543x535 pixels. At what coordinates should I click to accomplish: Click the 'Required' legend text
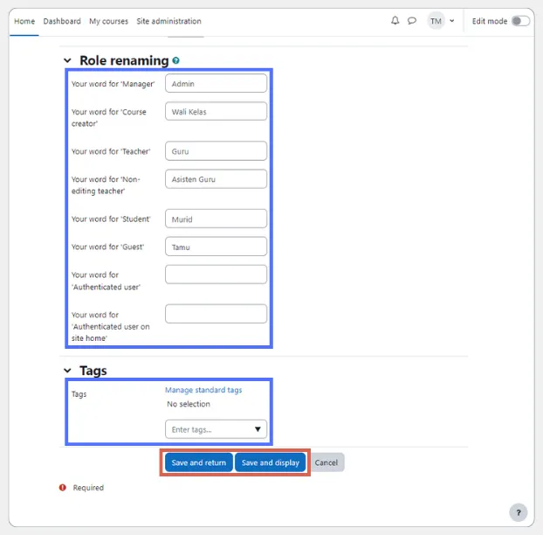(88, 488)
